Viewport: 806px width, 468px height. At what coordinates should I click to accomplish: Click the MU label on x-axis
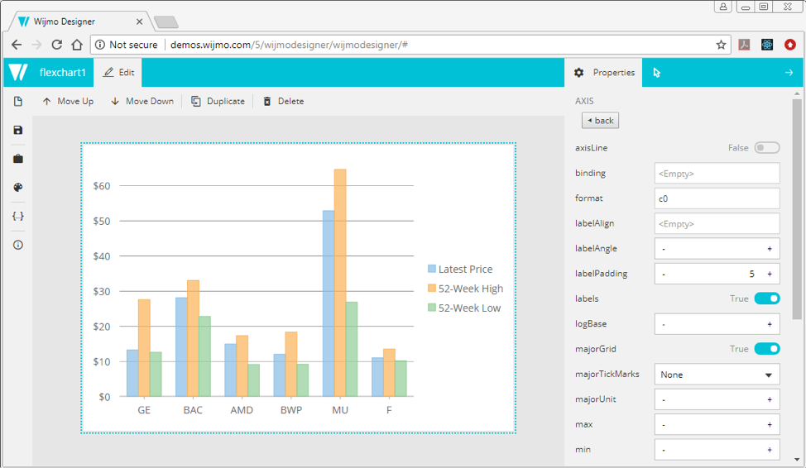click(340, 410)
